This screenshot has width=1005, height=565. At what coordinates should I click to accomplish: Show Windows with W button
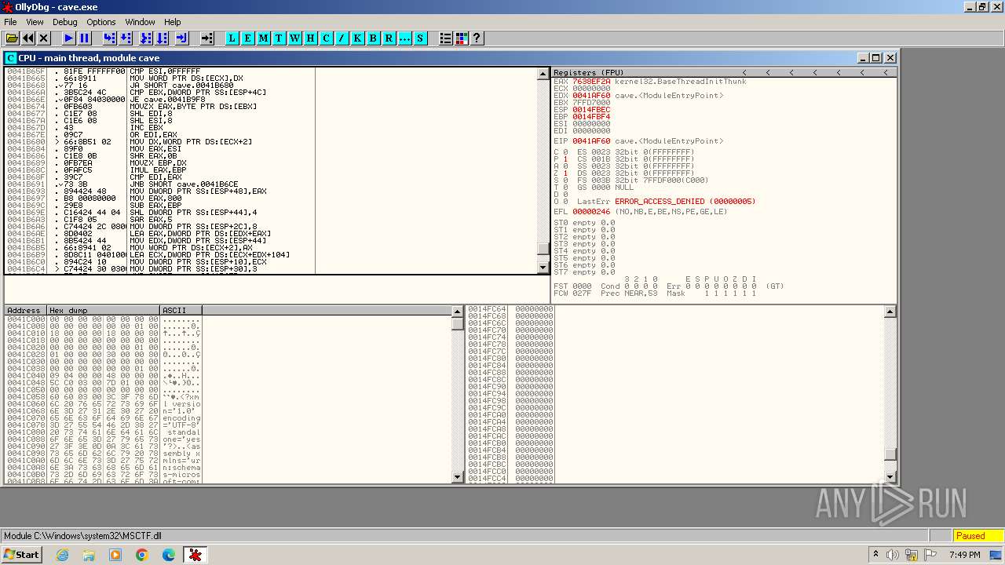coord(295,38)
